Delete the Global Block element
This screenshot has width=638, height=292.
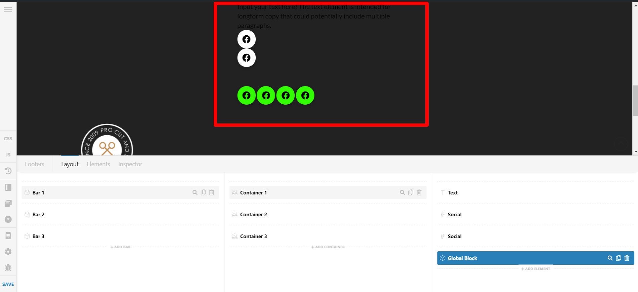[x=627, y=258]
